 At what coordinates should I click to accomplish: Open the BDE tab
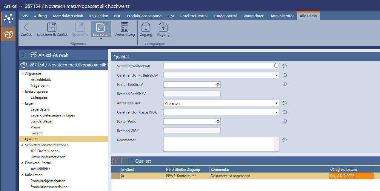(117, 16)
